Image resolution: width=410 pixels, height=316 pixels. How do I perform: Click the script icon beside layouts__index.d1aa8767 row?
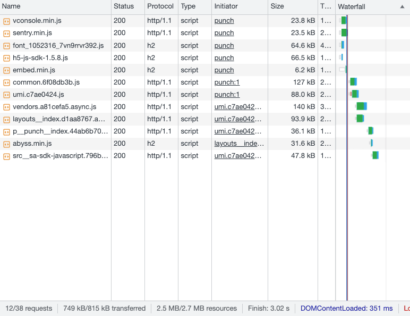[6, 120]
